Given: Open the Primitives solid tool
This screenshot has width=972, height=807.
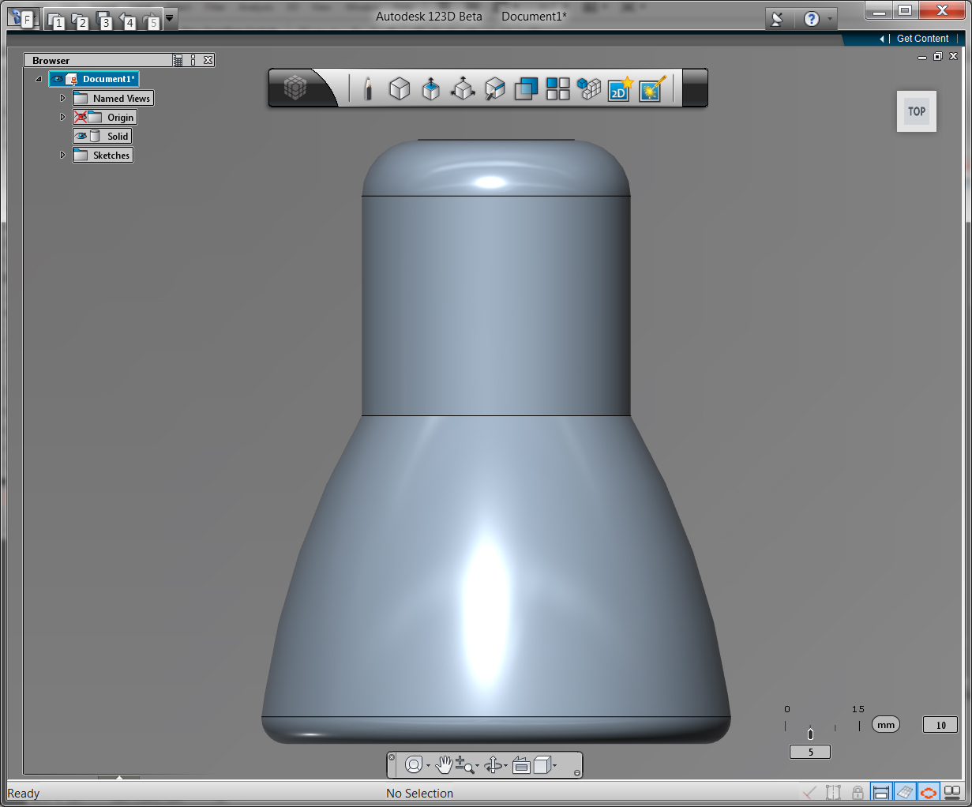Looking at the screenshot, I should point(400,88).
